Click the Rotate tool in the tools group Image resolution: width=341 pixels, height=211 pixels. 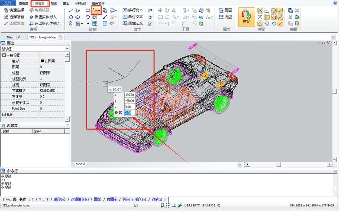point(167,11)
